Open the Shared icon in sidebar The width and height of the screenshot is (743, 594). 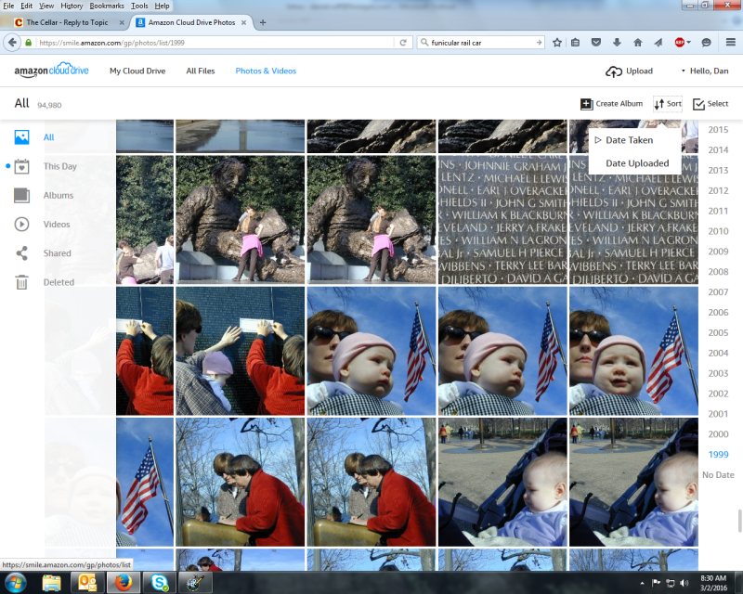[22, 253]
